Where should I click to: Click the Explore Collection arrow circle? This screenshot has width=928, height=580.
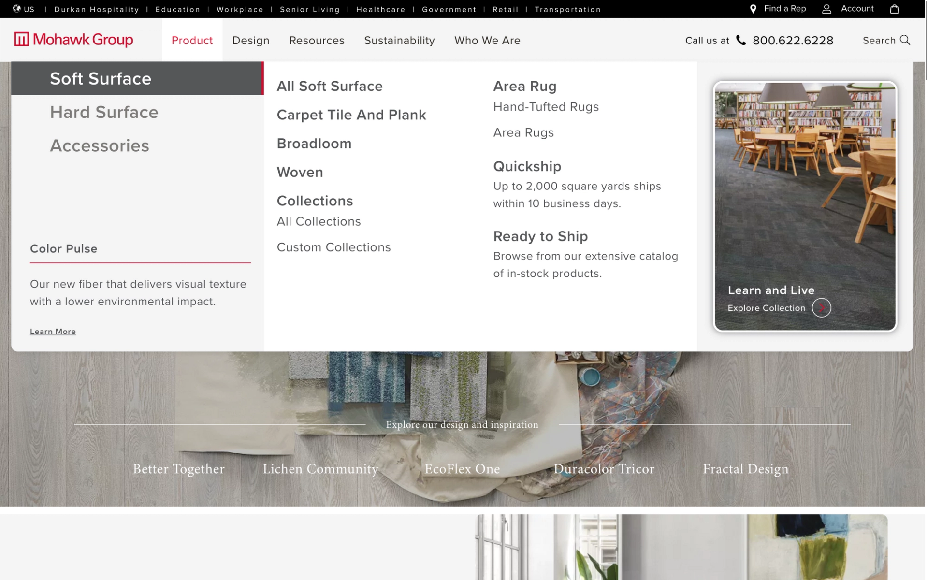coord(821,308)
